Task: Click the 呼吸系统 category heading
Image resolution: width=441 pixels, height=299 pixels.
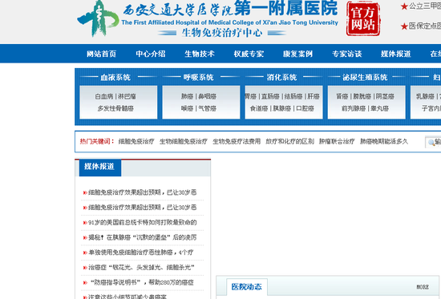Action: click(198, 77)
